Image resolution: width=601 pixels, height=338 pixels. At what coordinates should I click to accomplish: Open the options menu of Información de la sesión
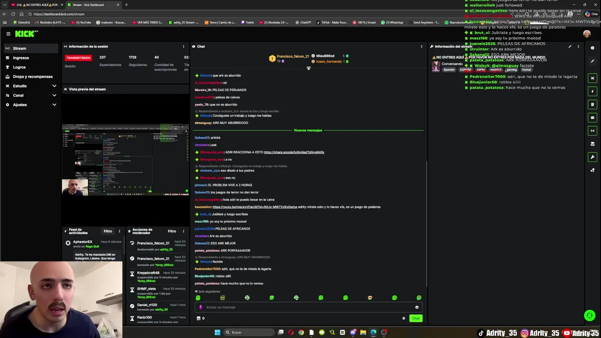(x=184, y=46)
